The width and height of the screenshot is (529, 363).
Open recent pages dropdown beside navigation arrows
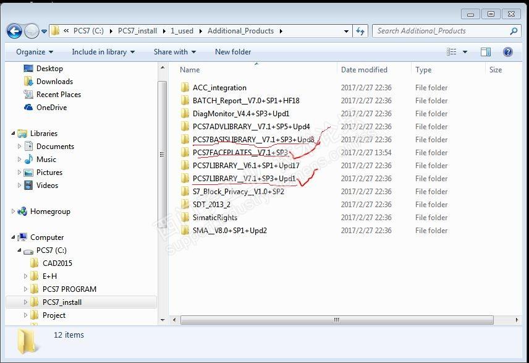coord(44,32)
